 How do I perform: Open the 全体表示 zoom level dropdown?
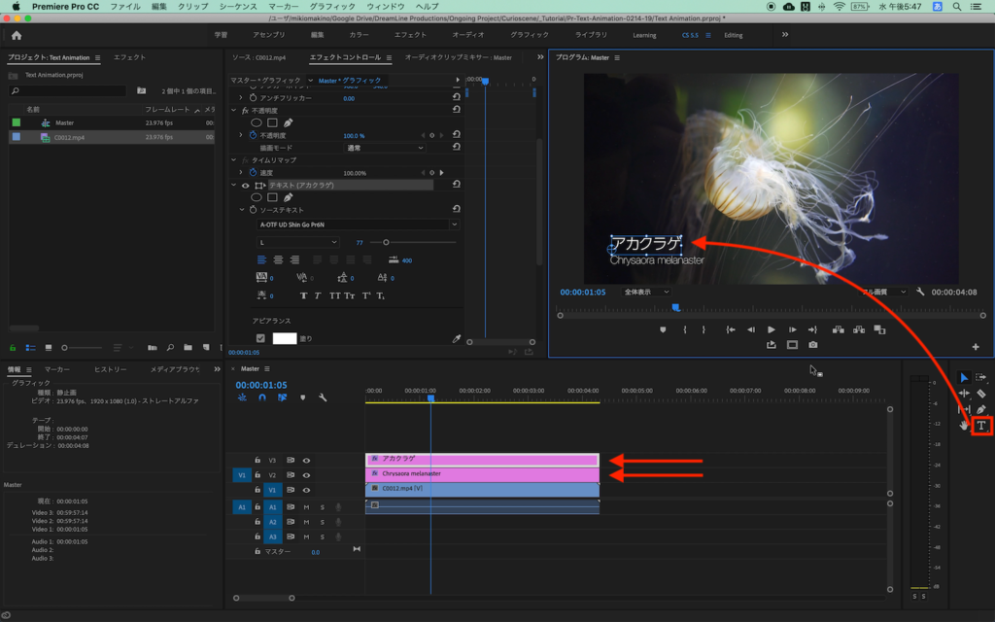coord(646,292)
